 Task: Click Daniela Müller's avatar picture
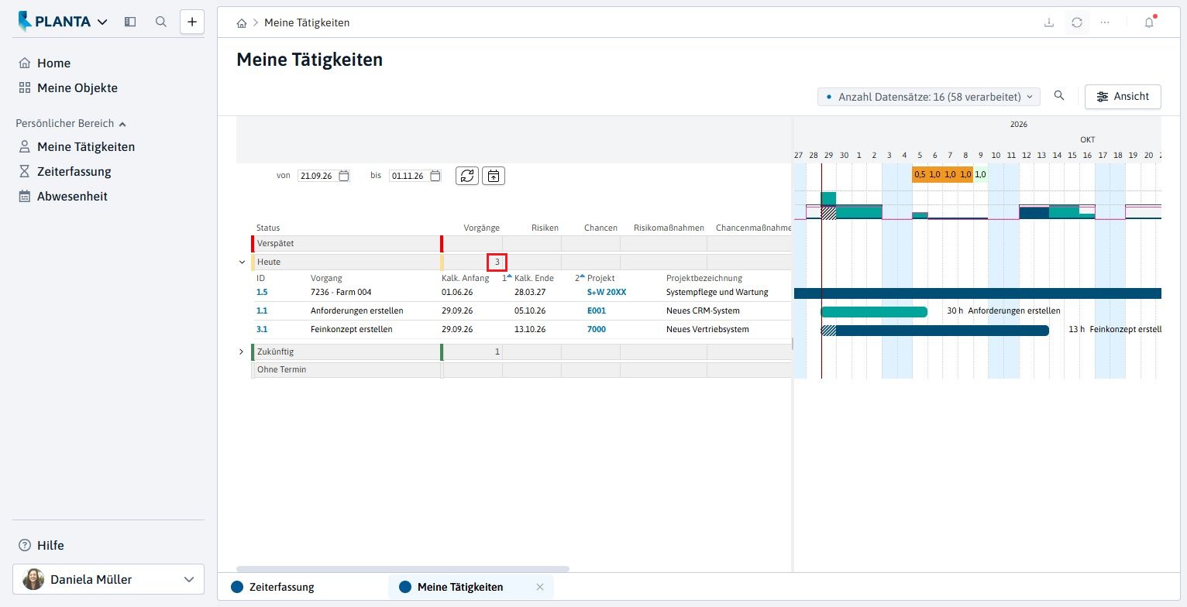(x=33, y=579)
